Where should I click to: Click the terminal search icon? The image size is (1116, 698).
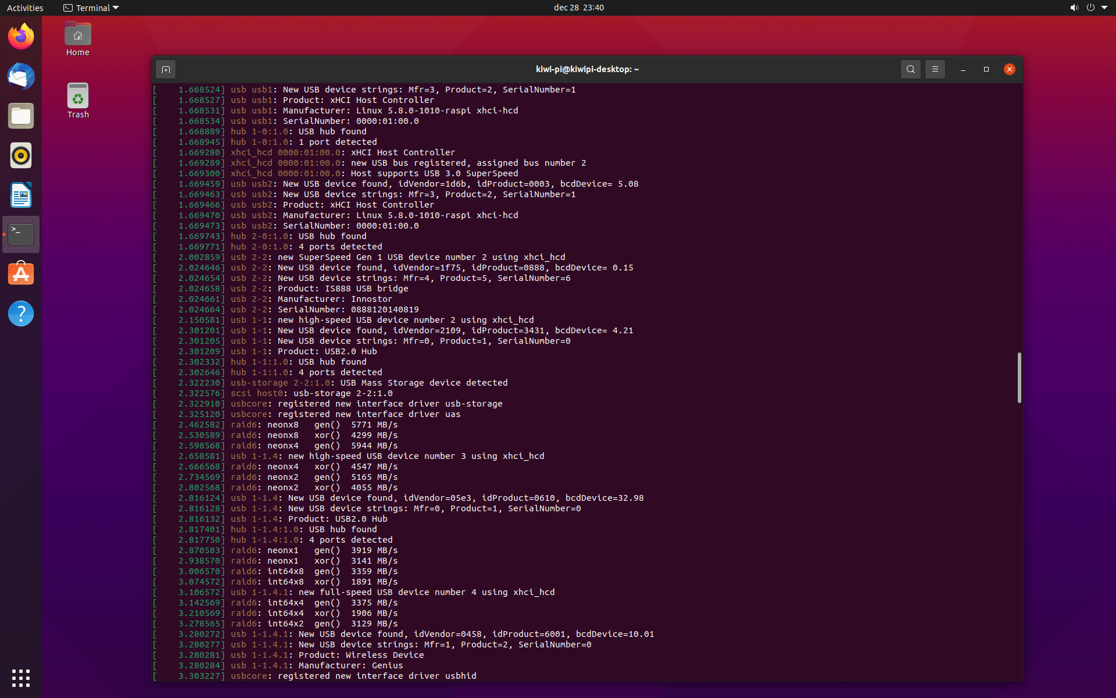coord(910,69)
